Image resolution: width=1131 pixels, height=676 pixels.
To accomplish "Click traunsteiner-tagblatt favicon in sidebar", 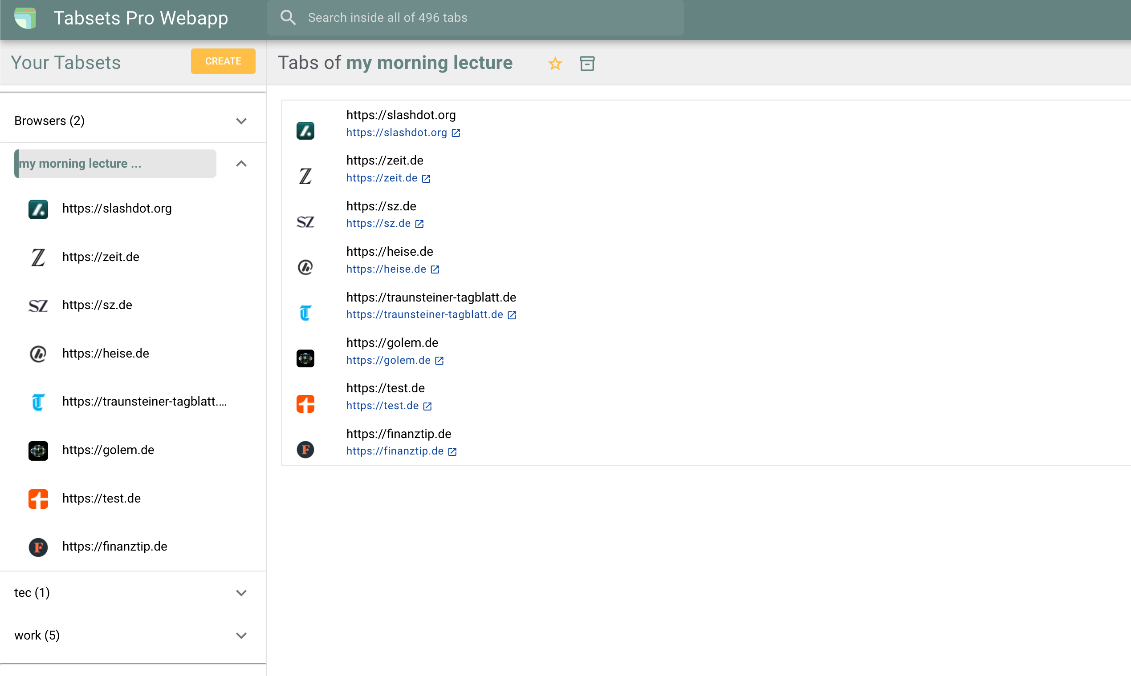I will coord(38,402).
